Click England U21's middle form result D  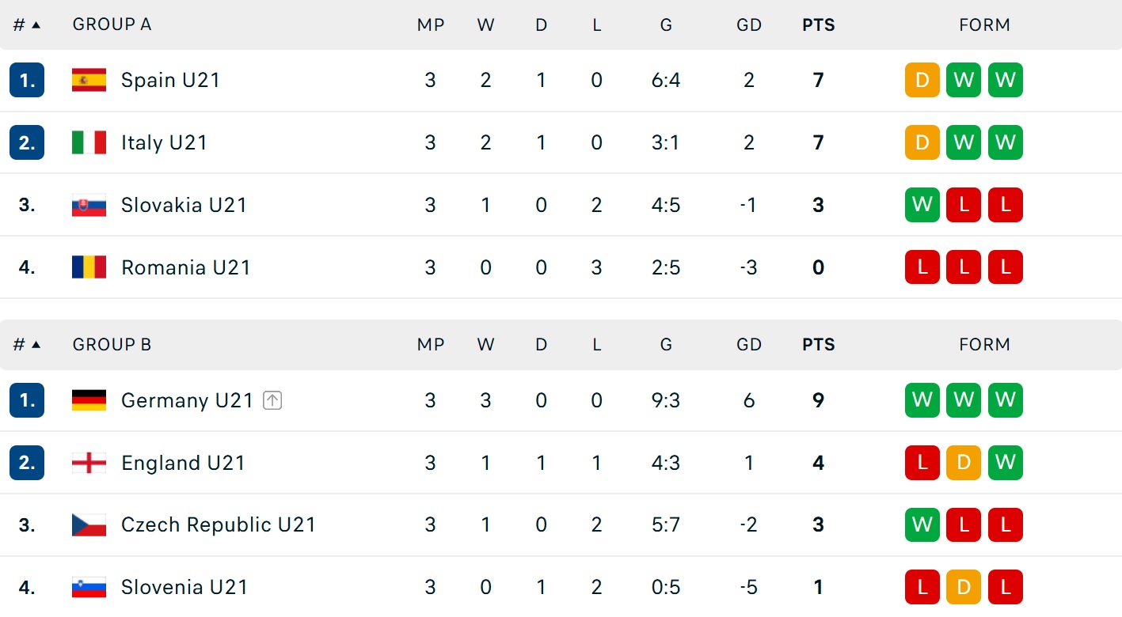pos(964,463)
